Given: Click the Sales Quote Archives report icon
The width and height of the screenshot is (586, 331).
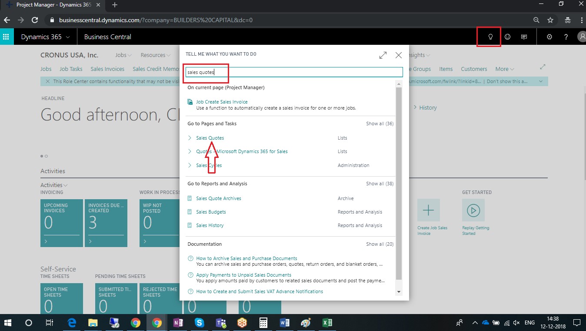Looking at the screenshot, I should point(190,198).
